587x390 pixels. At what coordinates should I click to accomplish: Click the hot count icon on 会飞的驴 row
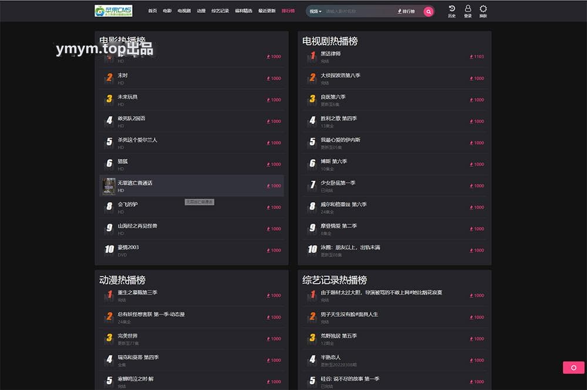coord(268,207)
